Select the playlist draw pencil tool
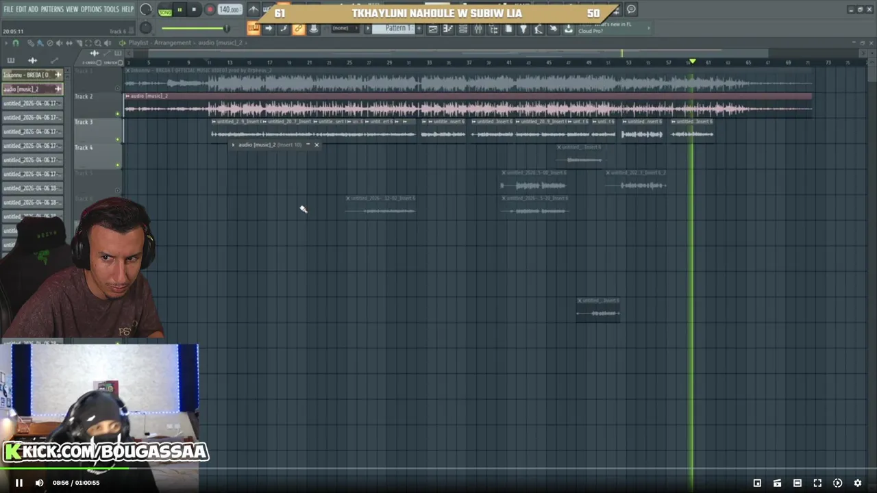 tap(31, 42)
